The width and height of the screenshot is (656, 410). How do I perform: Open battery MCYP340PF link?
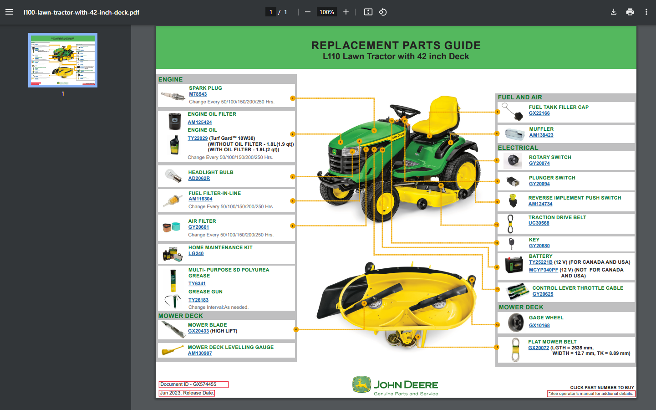pos(544,270)
